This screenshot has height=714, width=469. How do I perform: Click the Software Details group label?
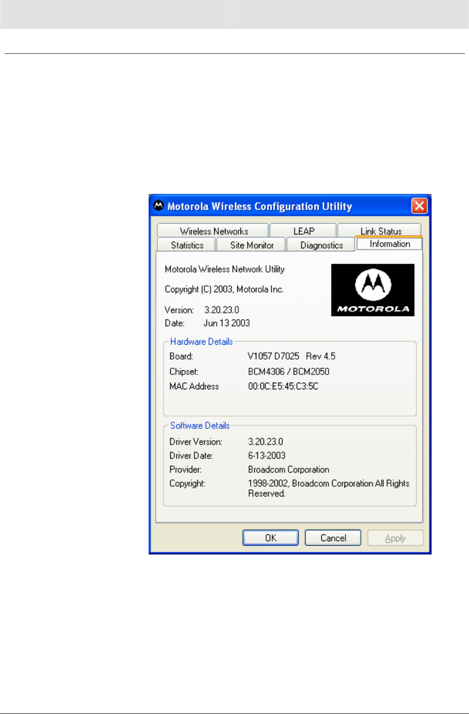click(x=200, y=425)
